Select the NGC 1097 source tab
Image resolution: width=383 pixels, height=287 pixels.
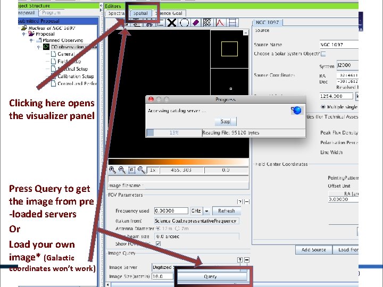267,22
